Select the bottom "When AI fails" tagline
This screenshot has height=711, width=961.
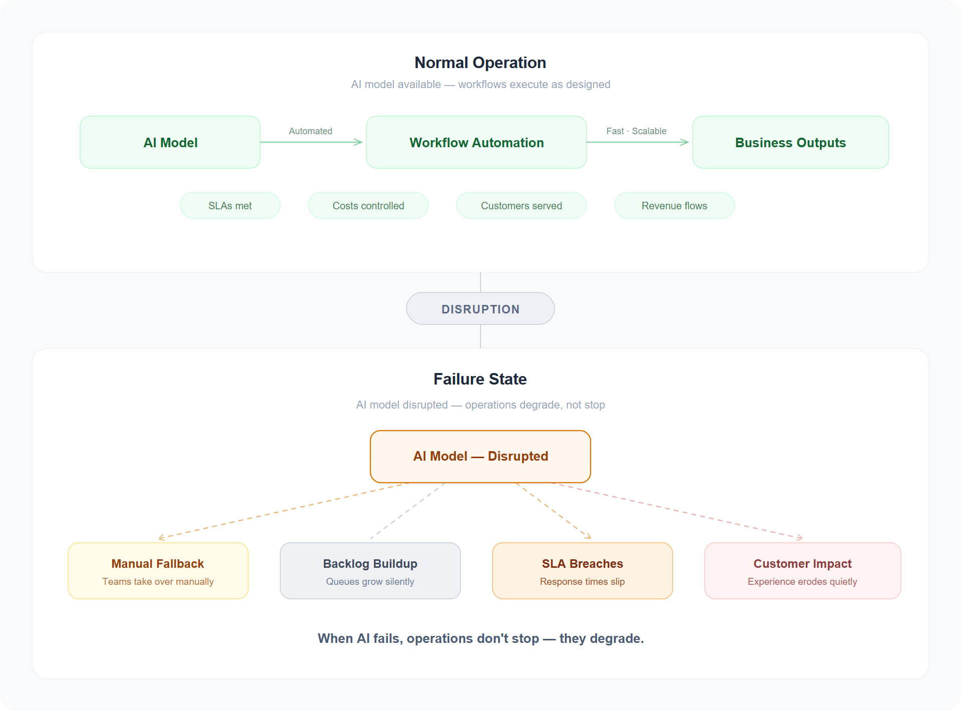480,638
